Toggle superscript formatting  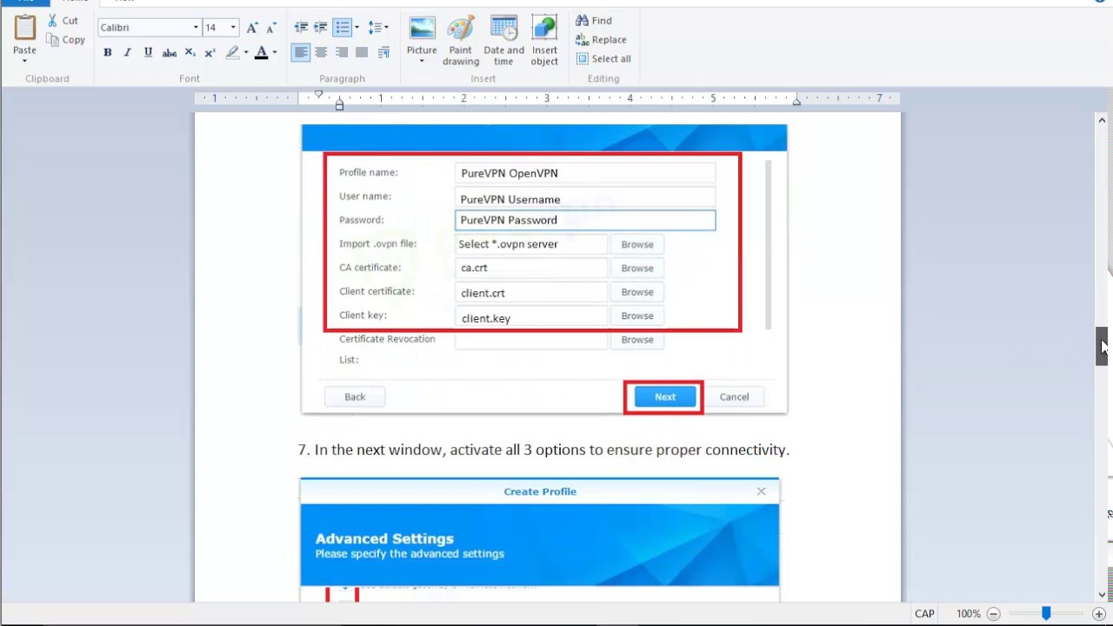210,53
